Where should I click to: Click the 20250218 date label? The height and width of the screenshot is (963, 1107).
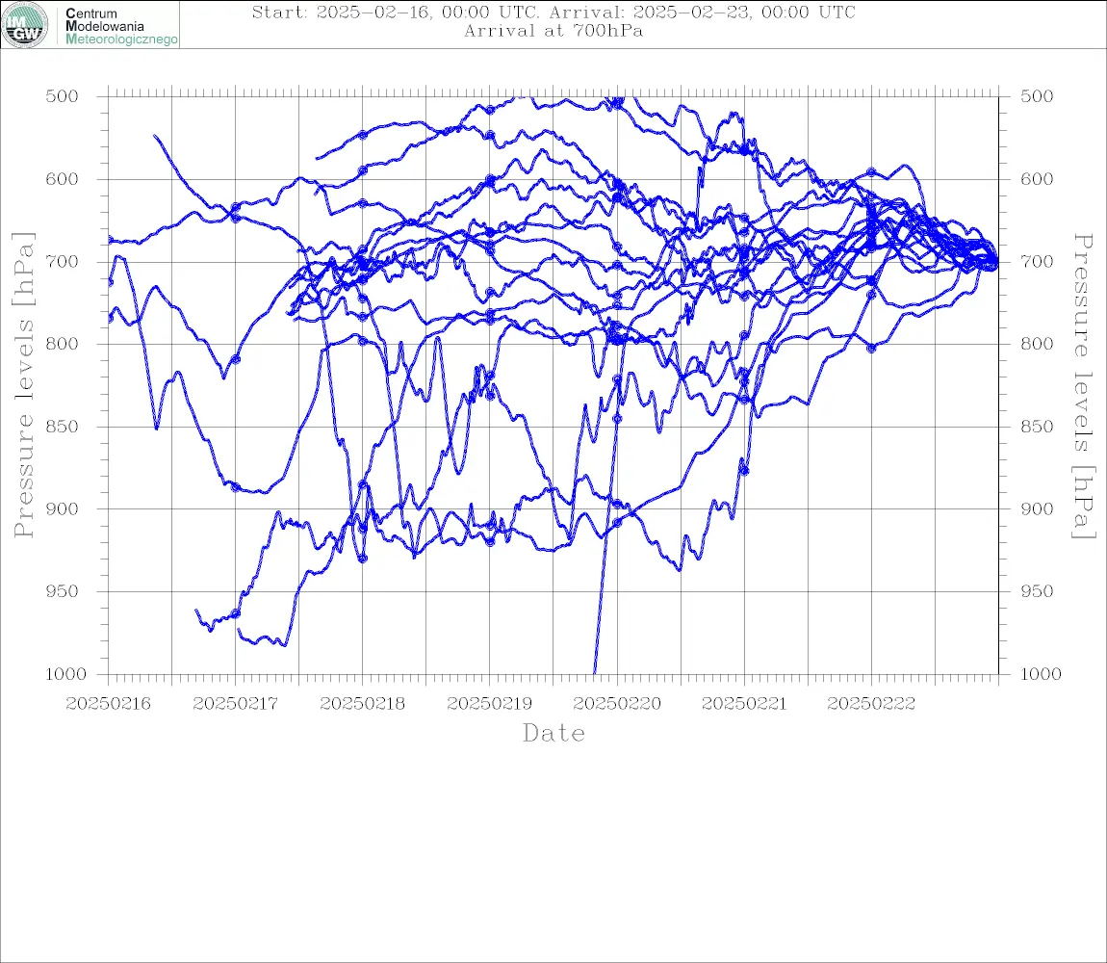pos(362,704)
